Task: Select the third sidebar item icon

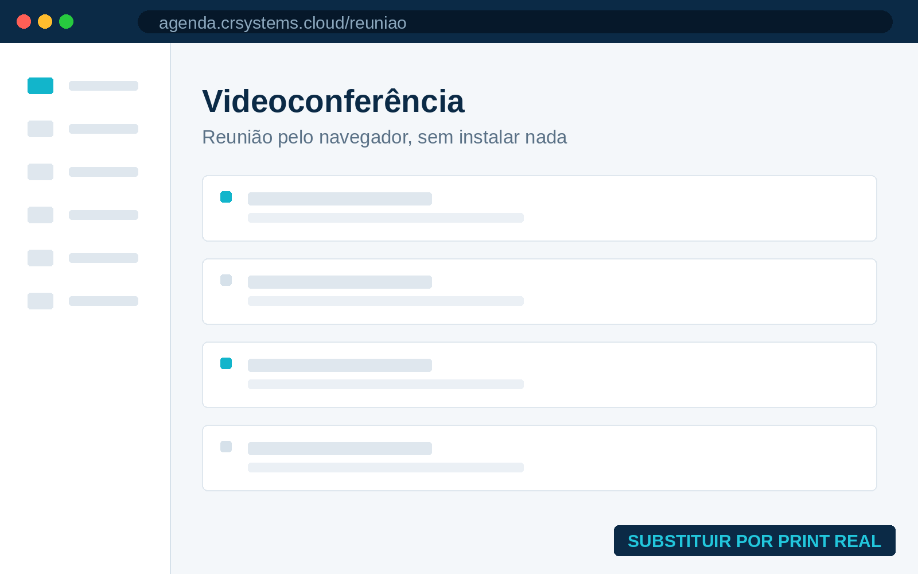Action: pyautogui.click(x=40, y=172)
